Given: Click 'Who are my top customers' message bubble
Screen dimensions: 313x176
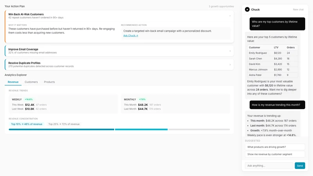Looking at the screenshot, I should (x=277, y=24).
